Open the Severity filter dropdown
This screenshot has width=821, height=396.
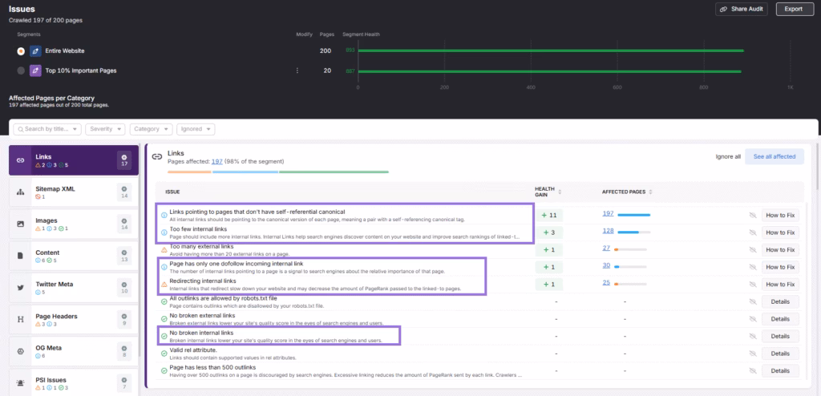click(105, 128)
